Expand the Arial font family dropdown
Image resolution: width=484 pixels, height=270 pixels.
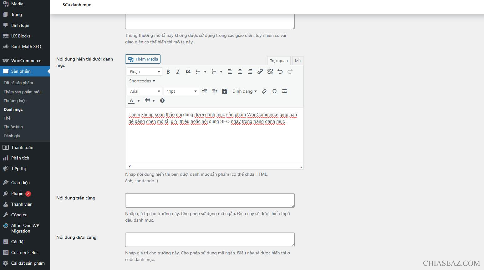pos(145,91)
